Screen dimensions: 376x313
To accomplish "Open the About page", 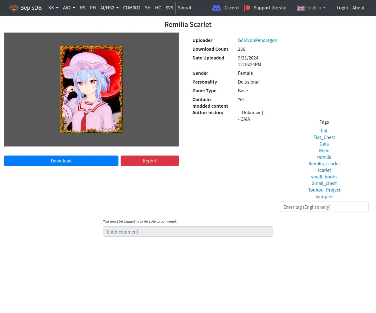I will (358, 8).
